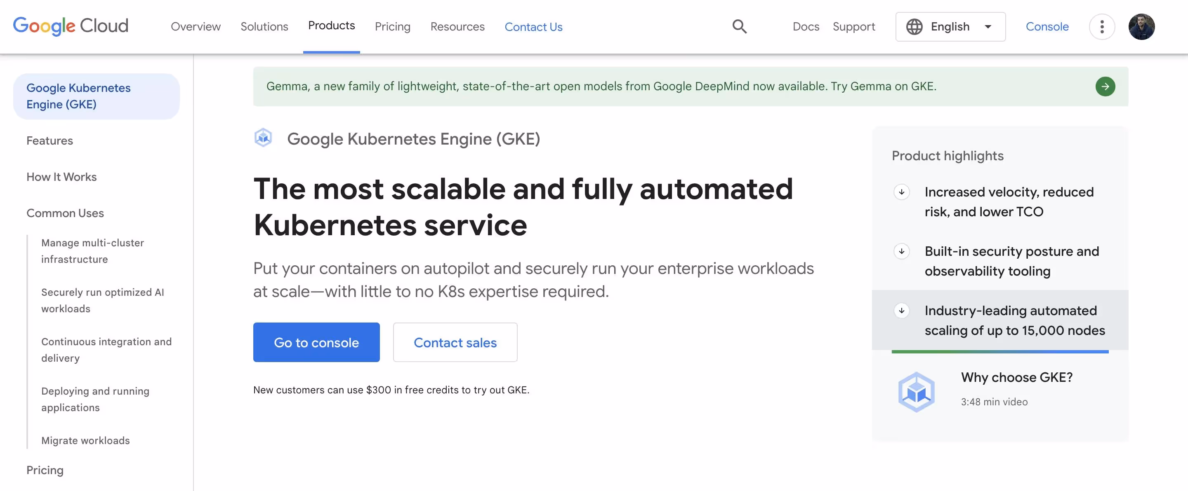Click the user profile avatar
The image size is (1188, 491).
coord(1142,27)
